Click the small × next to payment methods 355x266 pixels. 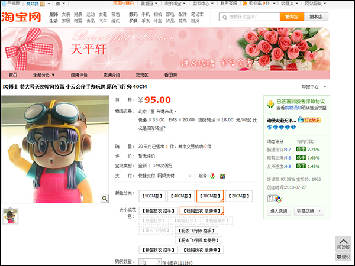tap(190, 176)
